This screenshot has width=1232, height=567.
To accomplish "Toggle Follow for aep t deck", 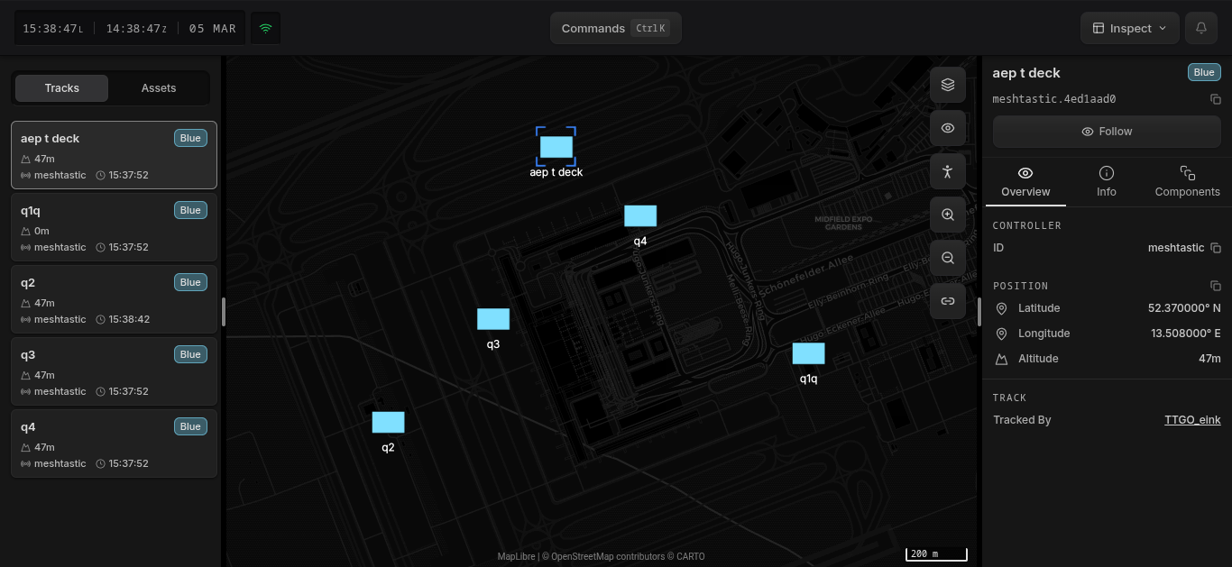I will [x=1106, y=131].
